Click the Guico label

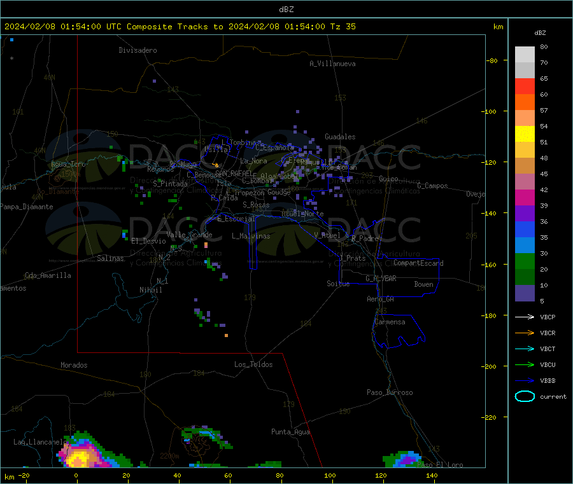click(388, 179)
